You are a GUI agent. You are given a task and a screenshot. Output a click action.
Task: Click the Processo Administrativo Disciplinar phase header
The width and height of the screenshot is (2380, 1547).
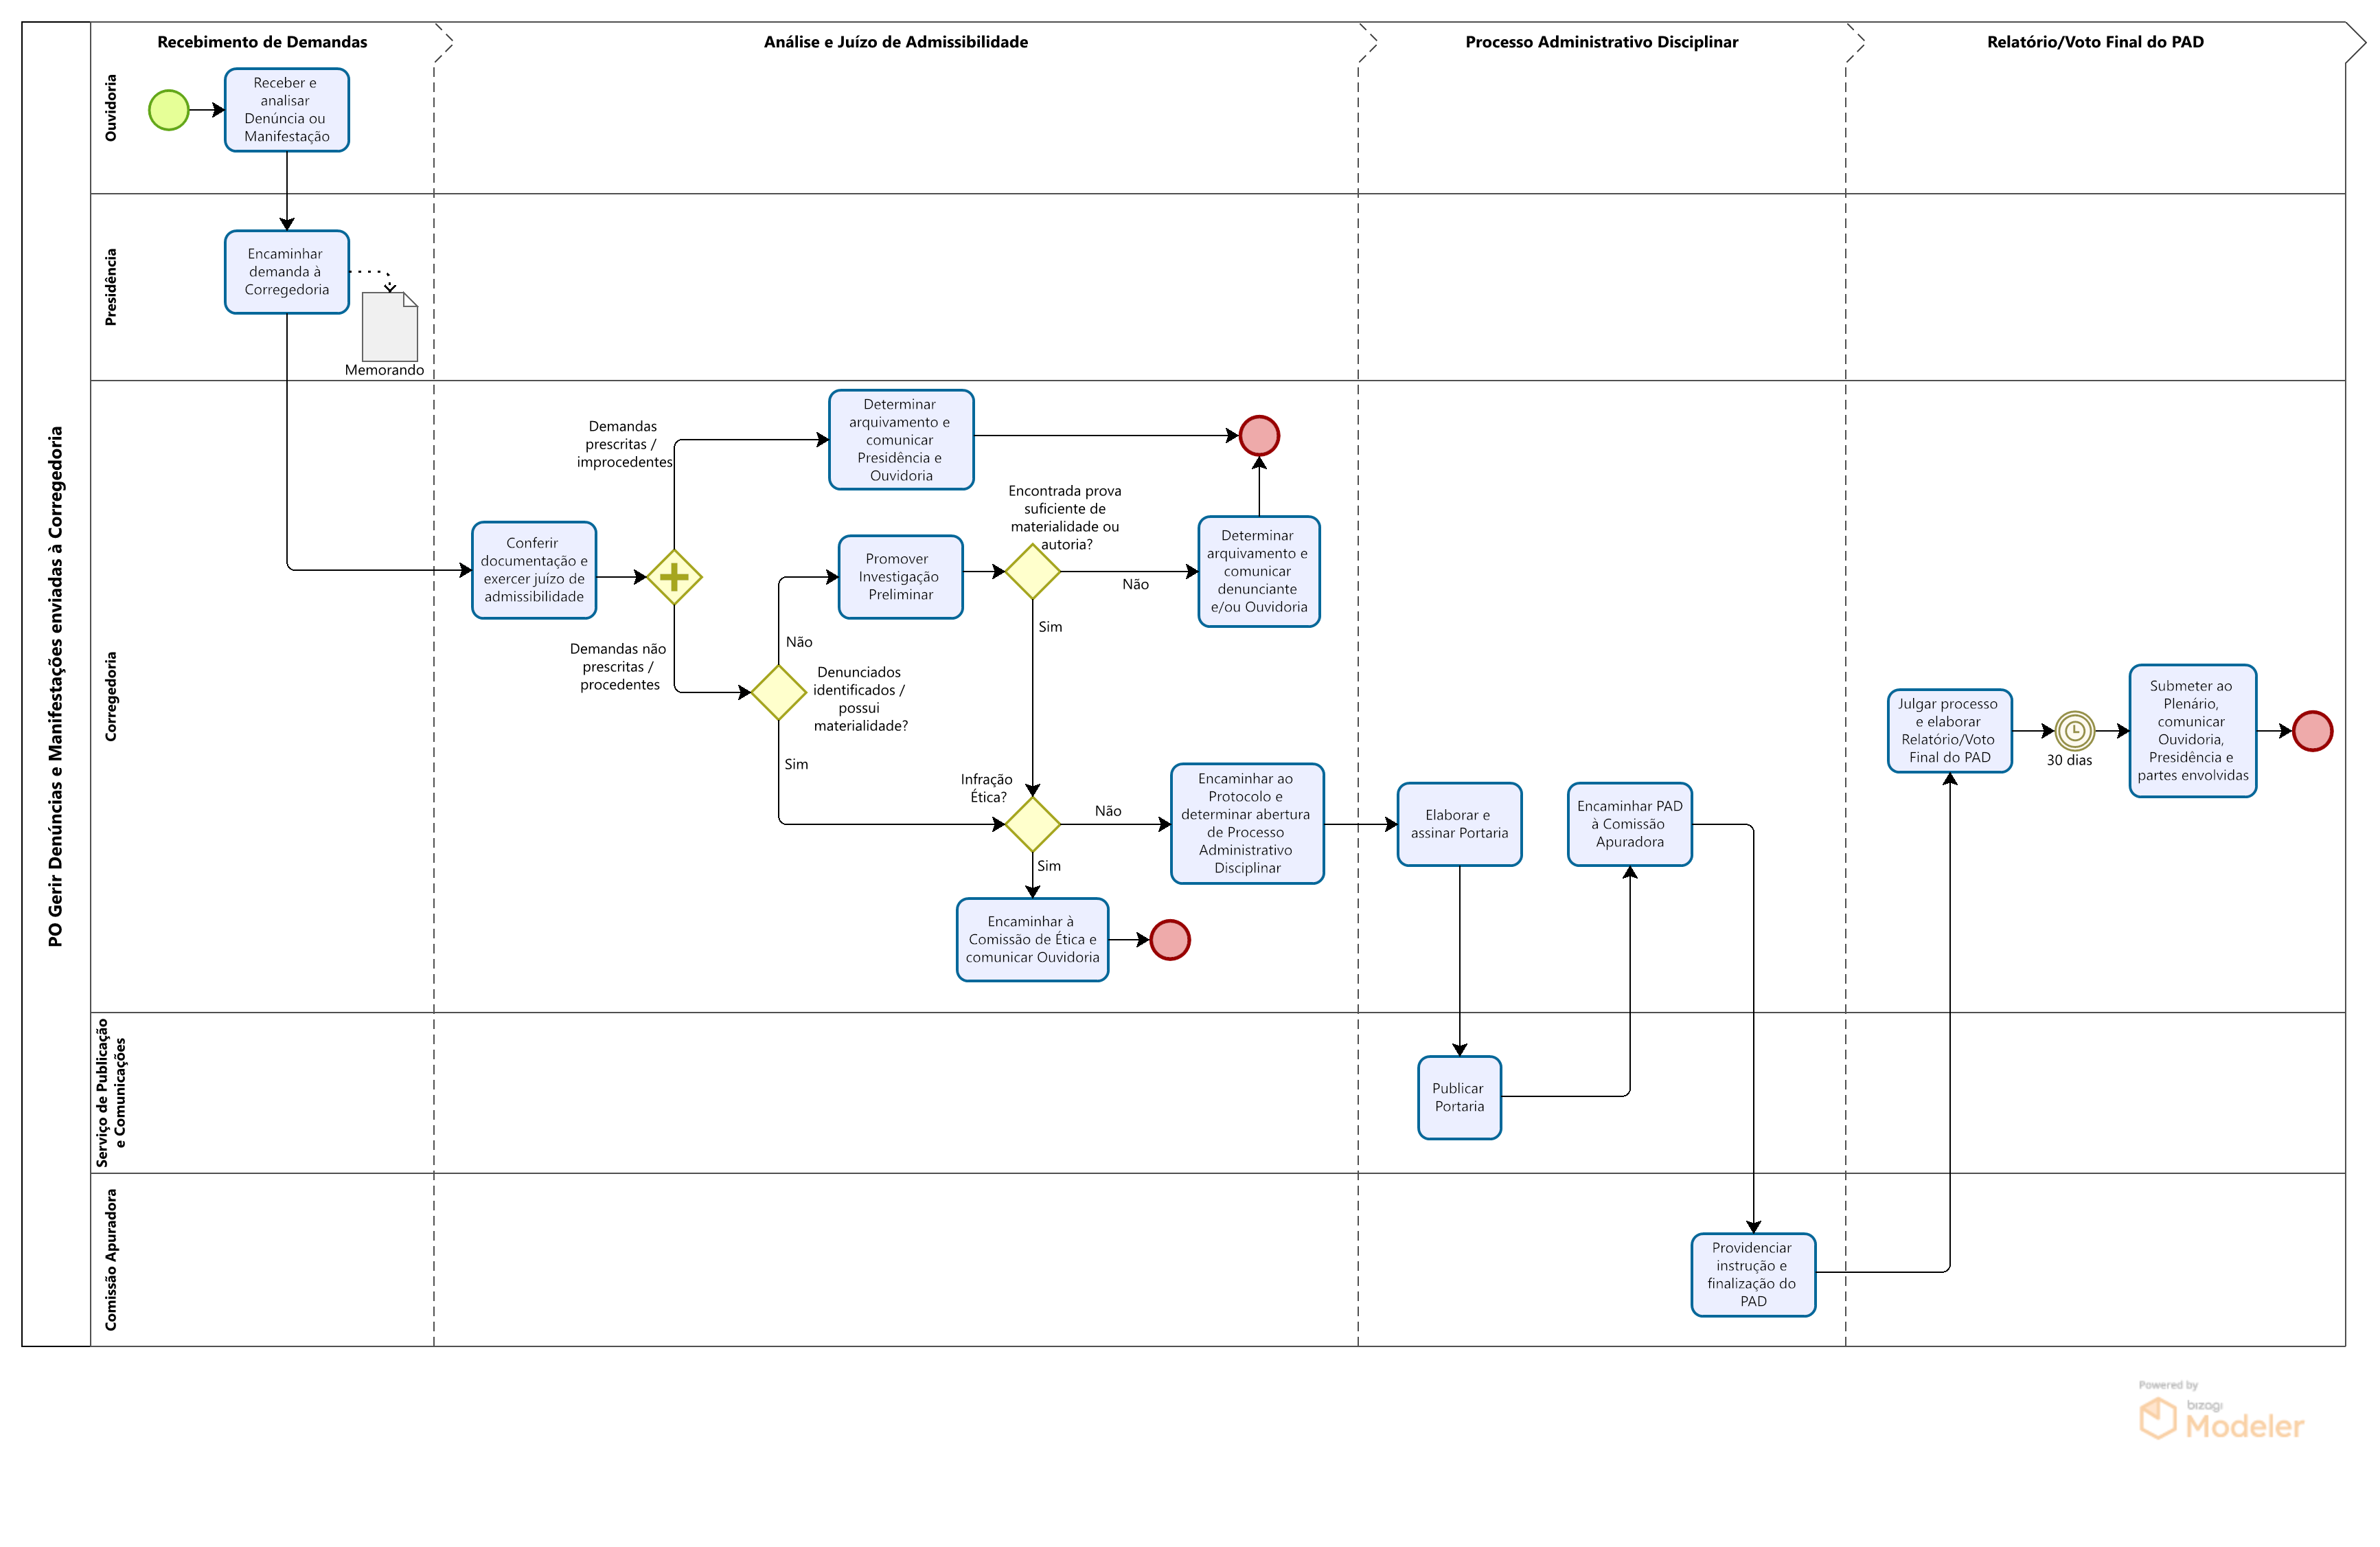point(1601,42)
